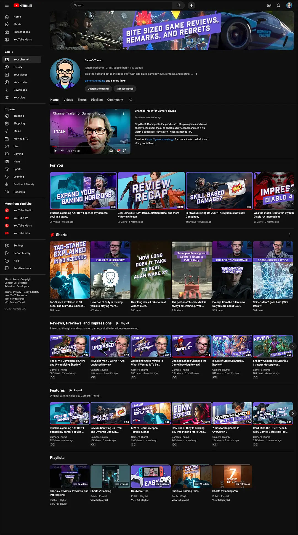This screenshot has height=535, width=298.
Task: Focus the top search field
Action: pyautogui.click(x=122, y=5)
